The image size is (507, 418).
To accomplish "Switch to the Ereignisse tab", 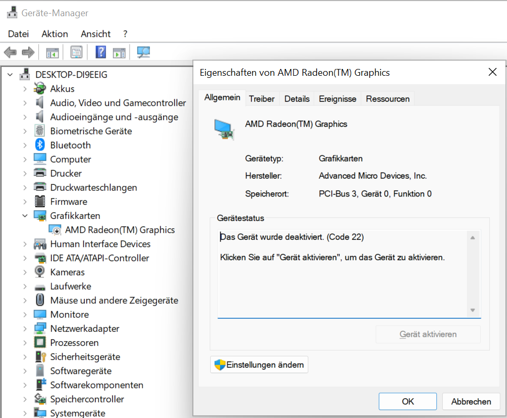I will pos(338,99).
